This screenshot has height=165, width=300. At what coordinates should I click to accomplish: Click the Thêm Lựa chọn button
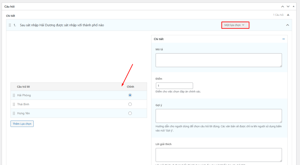pyautogui.click(x=22, y=124)
